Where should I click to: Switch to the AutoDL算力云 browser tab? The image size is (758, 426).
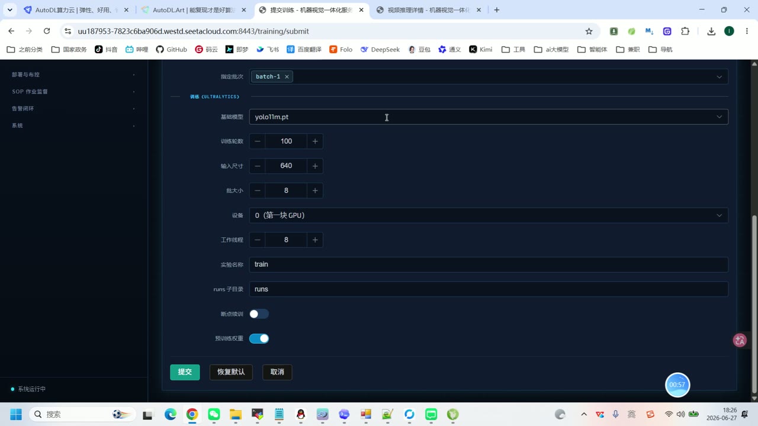pos(76,10)
